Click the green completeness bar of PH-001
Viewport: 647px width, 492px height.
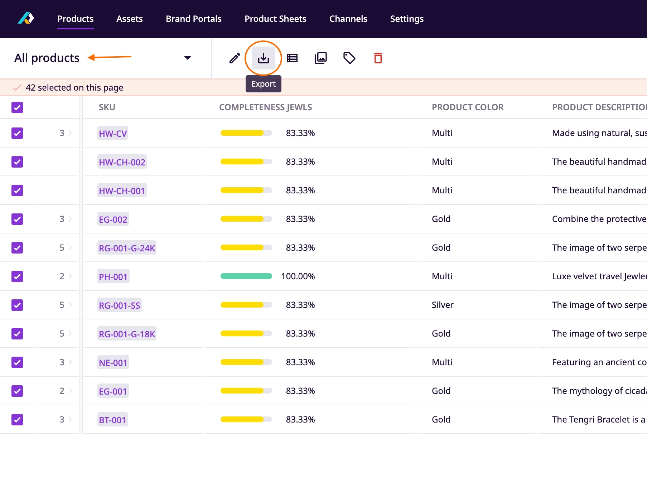tap(246, 276)
